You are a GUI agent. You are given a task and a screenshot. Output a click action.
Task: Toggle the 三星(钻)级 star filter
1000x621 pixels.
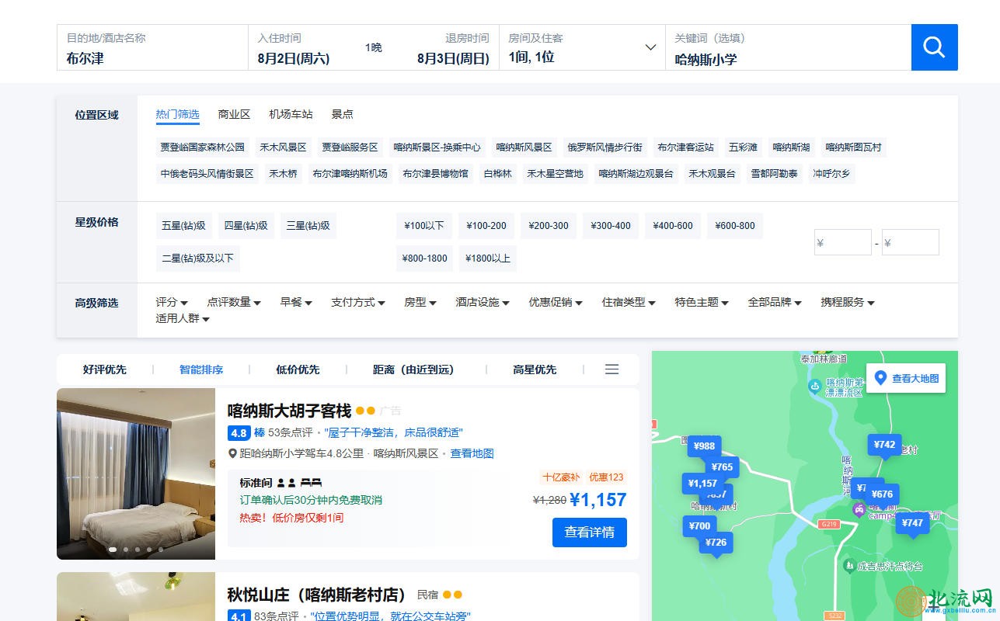(x=308, y=226)
